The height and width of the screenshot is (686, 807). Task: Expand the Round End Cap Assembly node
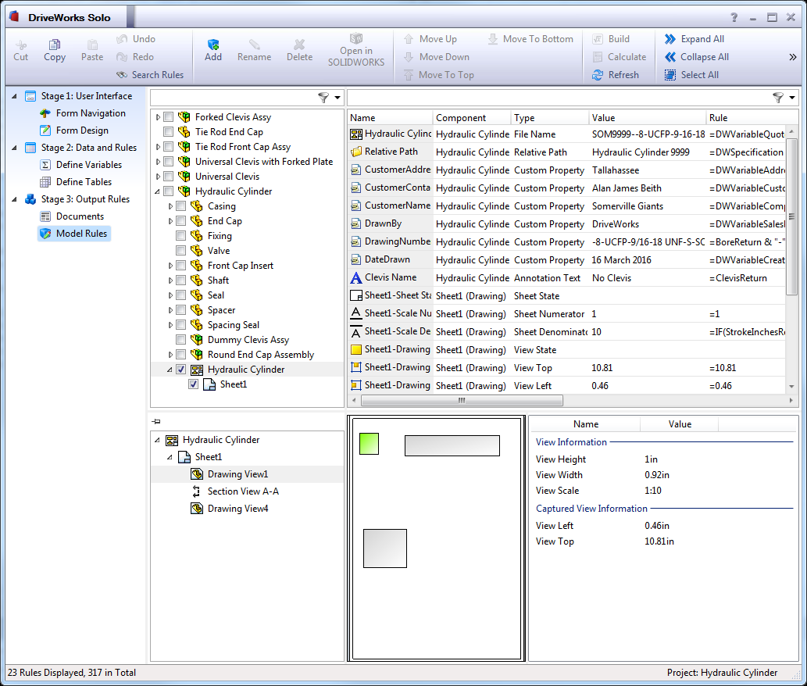pyautogui.click(x=170, y=355)
